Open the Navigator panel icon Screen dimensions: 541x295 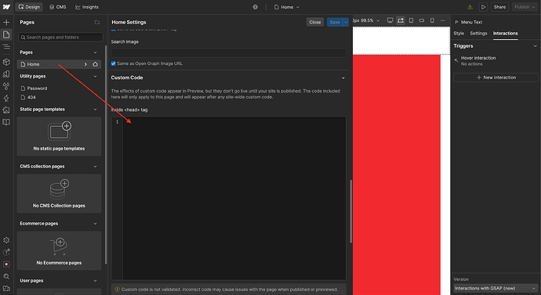pos(6,46)
